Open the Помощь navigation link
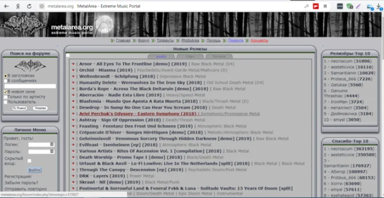384x198 pixels. point(213,40)
